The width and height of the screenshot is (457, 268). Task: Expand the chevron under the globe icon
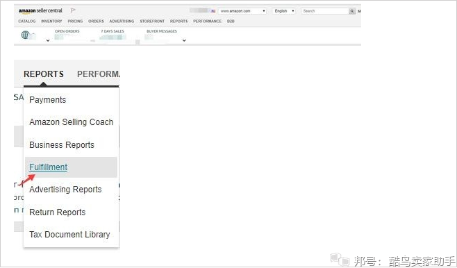(48, 40)
